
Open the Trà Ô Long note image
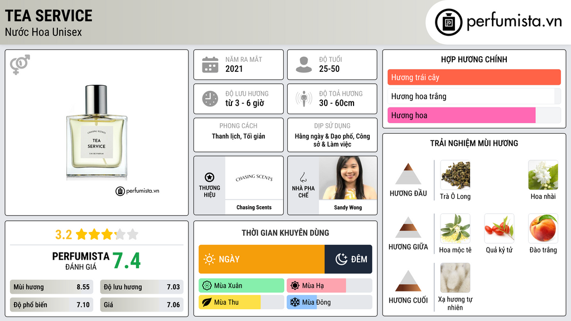click(x=455, y=175)
